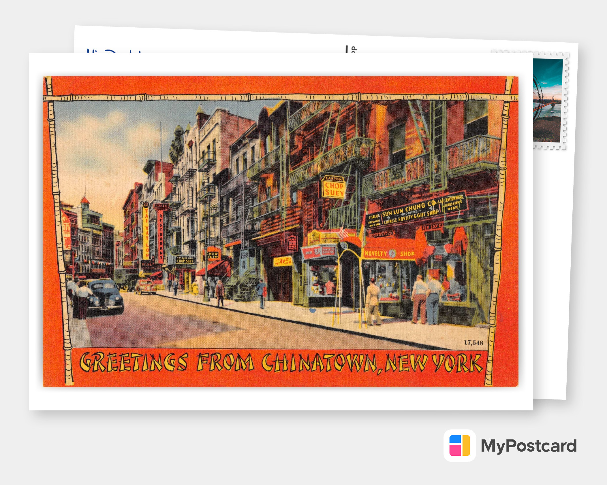Open the Chinatown postcard front image
This screenshot has height=485, width=607.
(281, 232)
